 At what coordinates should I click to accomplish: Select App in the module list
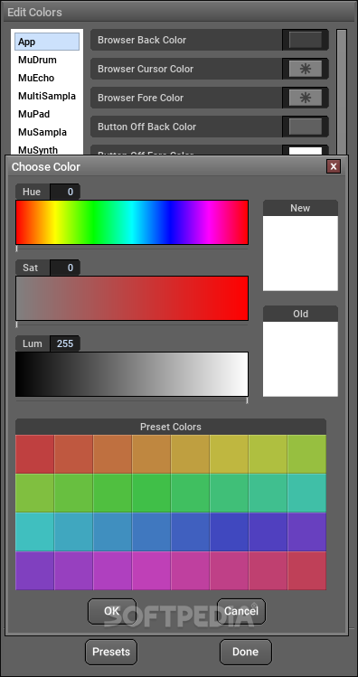[47, 42]
